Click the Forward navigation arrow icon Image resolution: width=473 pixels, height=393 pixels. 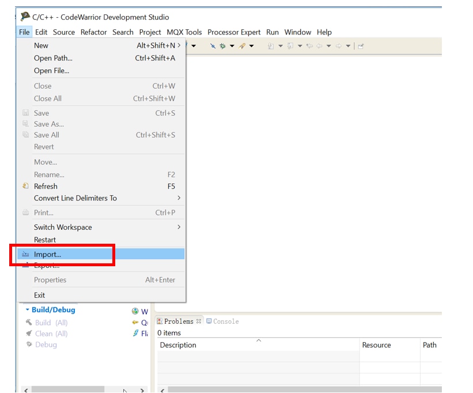click(339, 46)
